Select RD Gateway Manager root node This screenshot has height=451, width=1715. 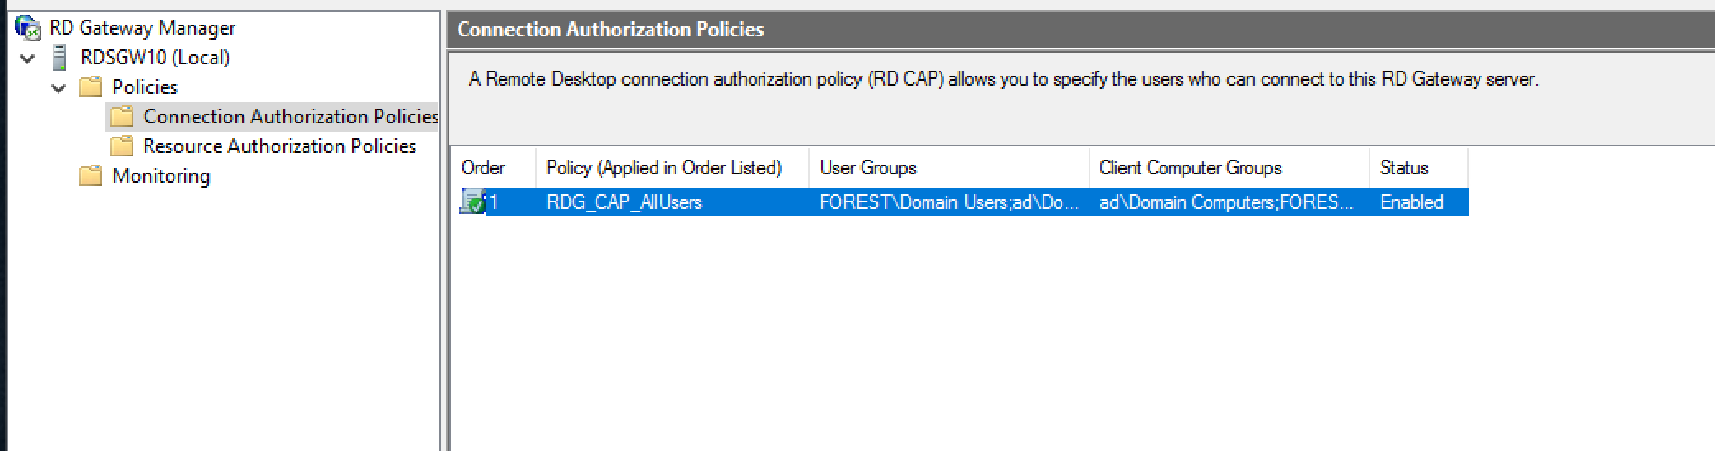click(x=142, y=28)
